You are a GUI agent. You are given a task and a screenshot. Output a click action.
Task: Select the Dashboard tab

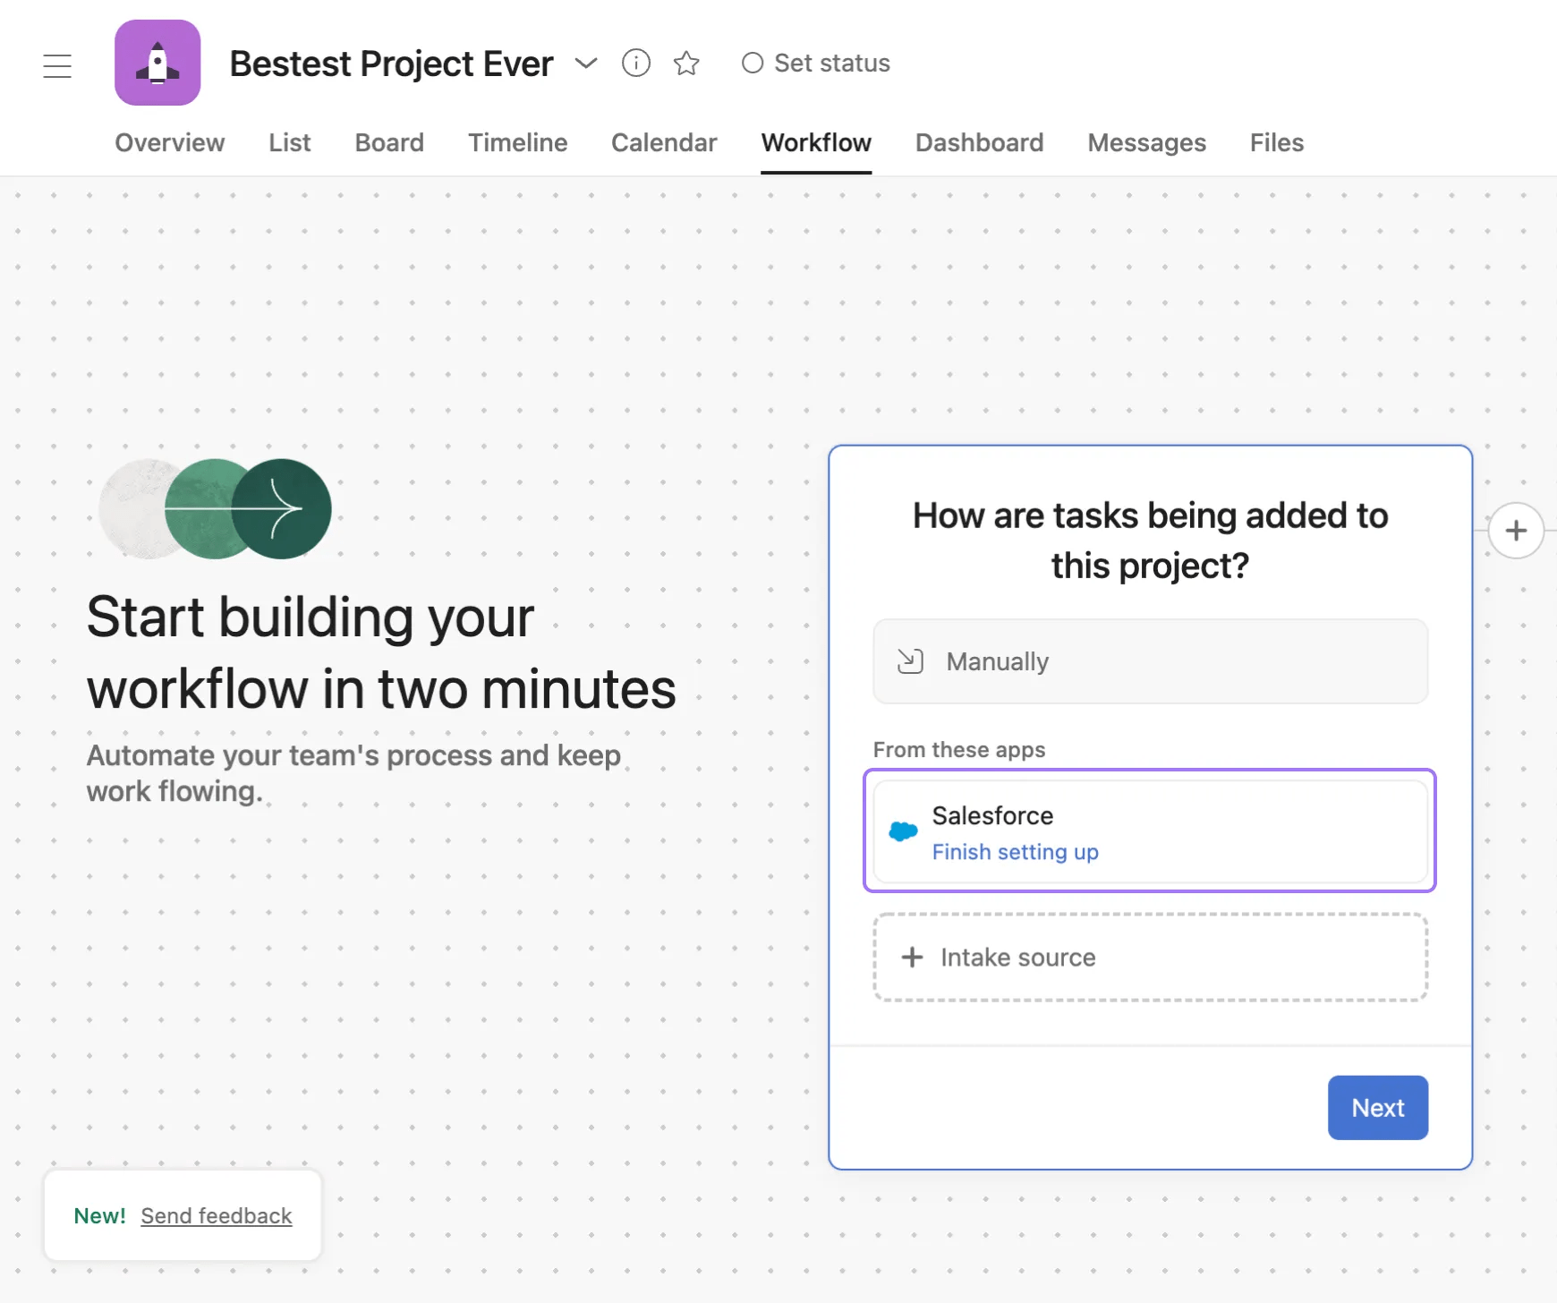(x=979, y=142)
